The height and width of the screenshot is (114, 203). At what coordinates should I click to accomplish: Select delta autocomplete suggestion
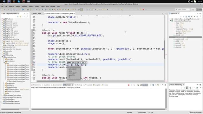pyautogui.click(x=70, y=71)
